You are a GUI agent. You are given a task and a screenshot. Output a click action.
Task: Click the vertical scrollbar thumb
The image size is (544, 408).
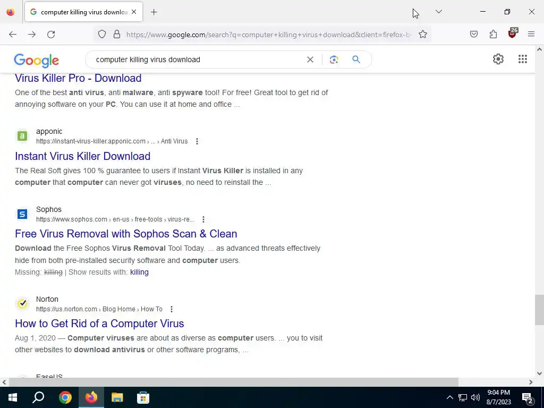(540, 310)
